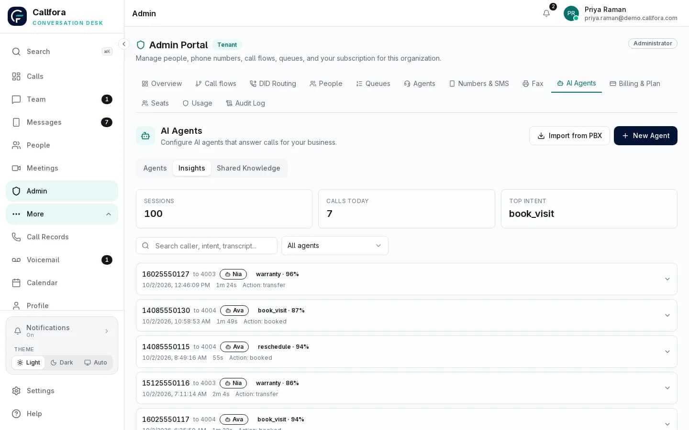Open Calendar in the sidebar

62,283
